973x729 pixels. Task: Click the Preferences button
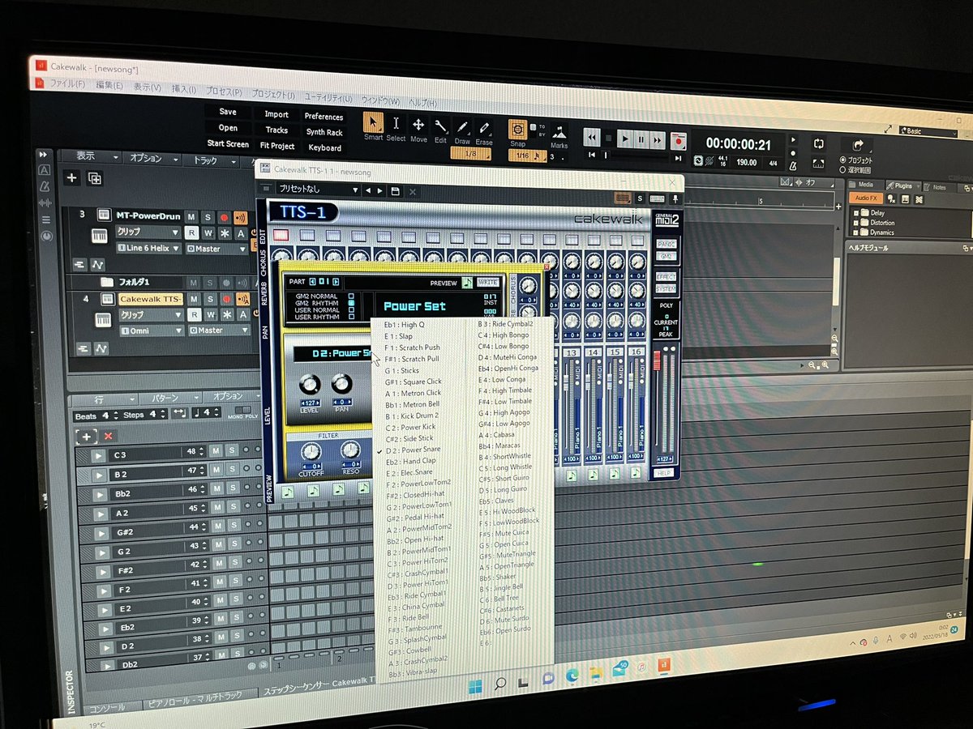point(324,117)
